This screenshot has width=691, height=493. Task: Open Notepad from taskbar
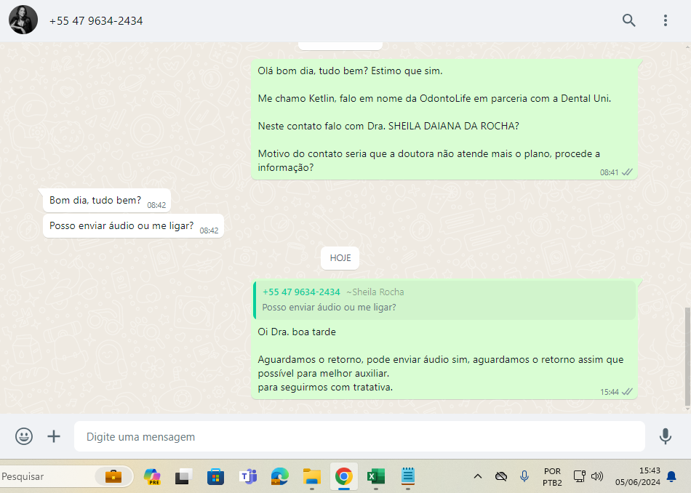[x=408, y=476]
